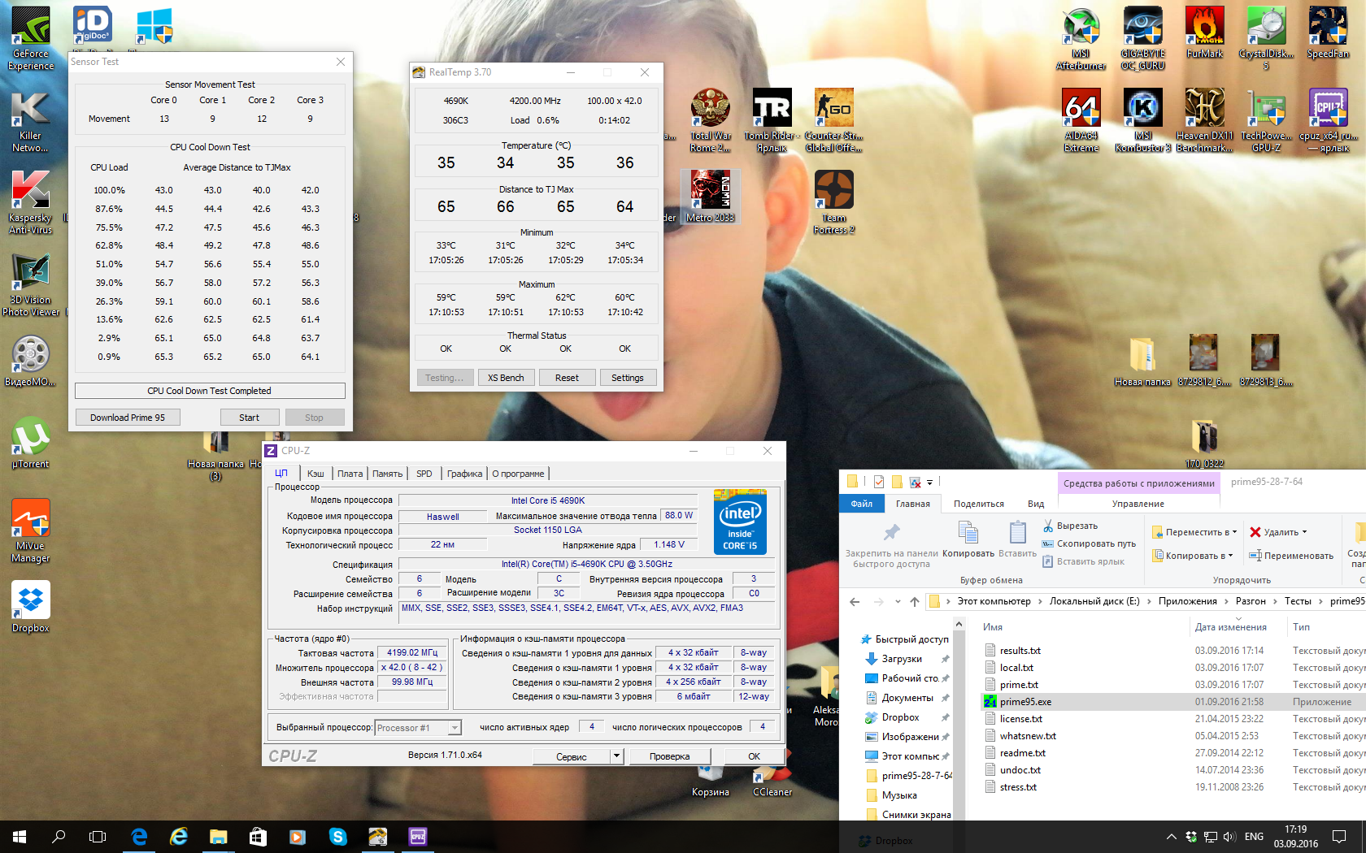Select the MiVue Manager desktop icon

coord(31,530)
